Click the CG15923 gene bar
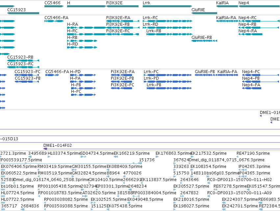This screenshot has width=280, height=211. (23, 13)
